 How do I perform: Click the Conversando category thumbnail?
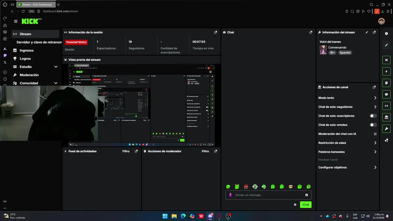click(323, 50)
